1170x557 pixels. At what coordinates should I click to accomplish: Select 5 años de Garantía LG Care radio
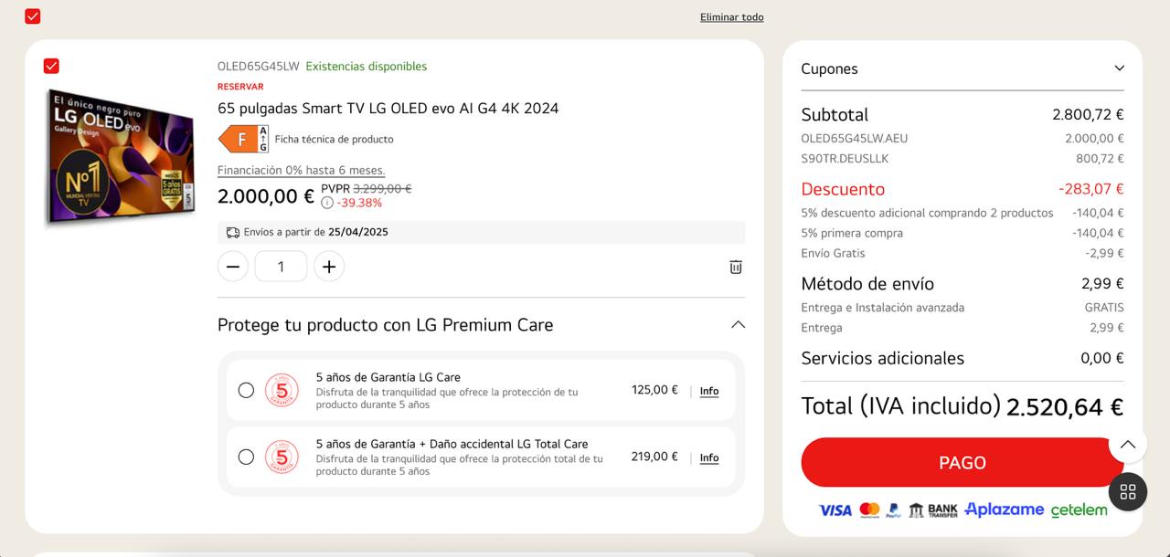(x=246, y=390)
